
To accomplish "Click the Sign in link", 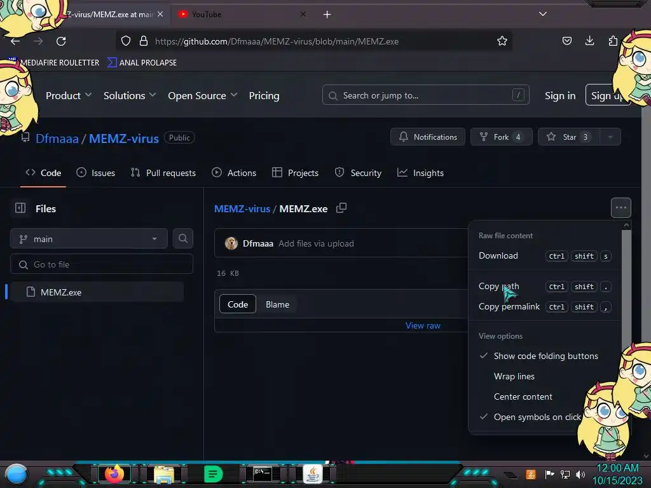I will coord(560,96).
